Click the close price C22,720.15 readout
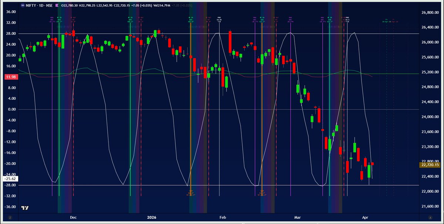This screenshot has width=444, height=224. [x=122, y=6]
